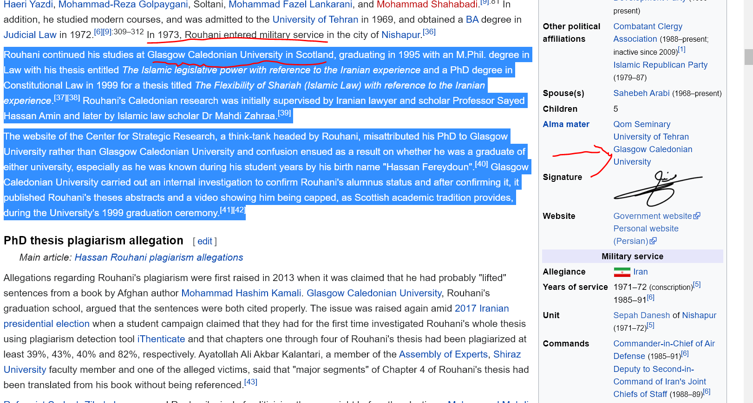Open the Hassan Rouhani plagiarism allegations main article
The height and width of the screenshot is (403, 753).
click(x=159, y=257)
